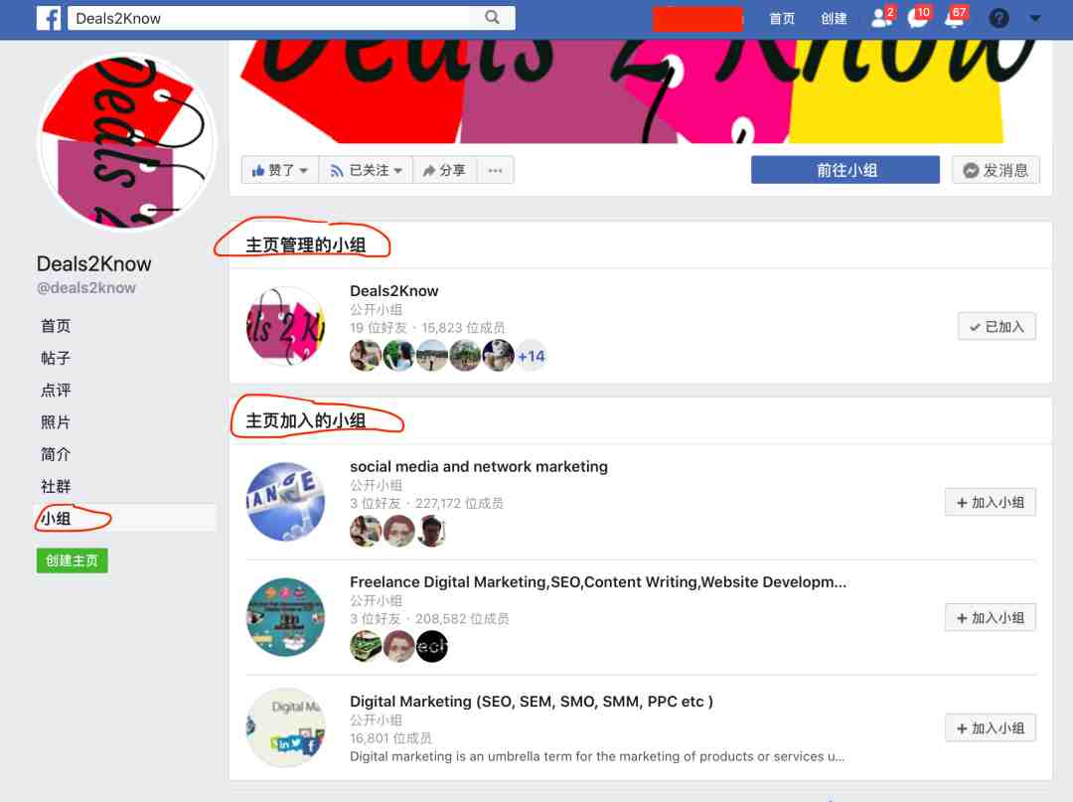1073x802 pixels.
Task: Click the search magnifier icon
Action: tap(492, 17)
